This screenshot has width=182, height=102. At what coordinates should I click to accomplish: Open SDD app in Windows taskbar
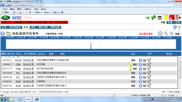tap(28, 99)
